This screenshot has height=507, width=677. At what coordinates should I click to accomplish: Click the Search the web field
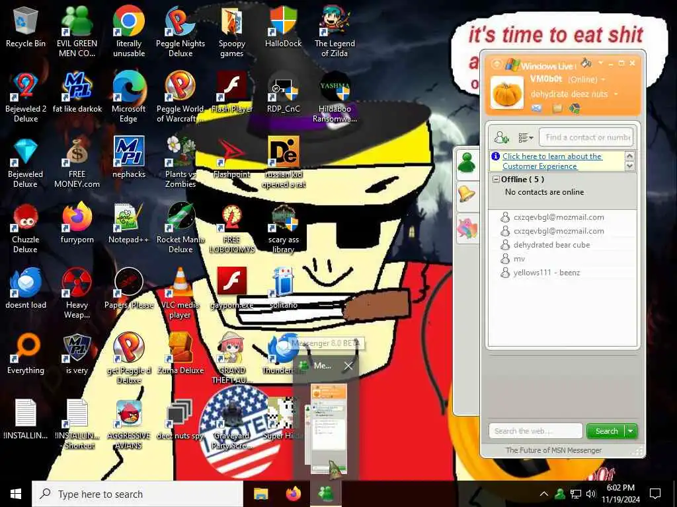click(536, 430)
